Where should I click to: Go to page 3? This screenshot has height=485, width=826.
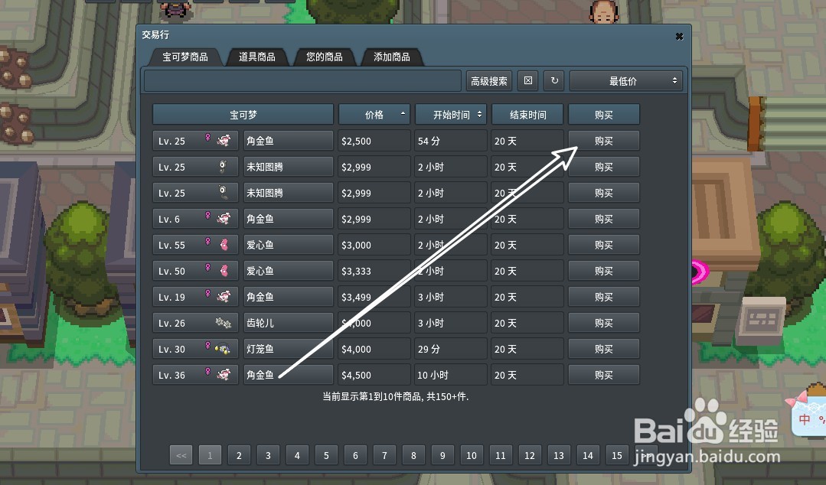[268, 455]
